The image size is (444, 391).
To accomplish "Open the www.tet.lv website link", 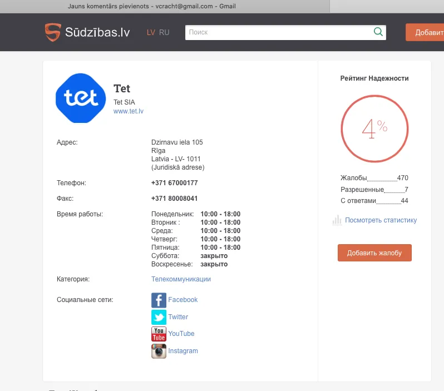I will [129, 111].
